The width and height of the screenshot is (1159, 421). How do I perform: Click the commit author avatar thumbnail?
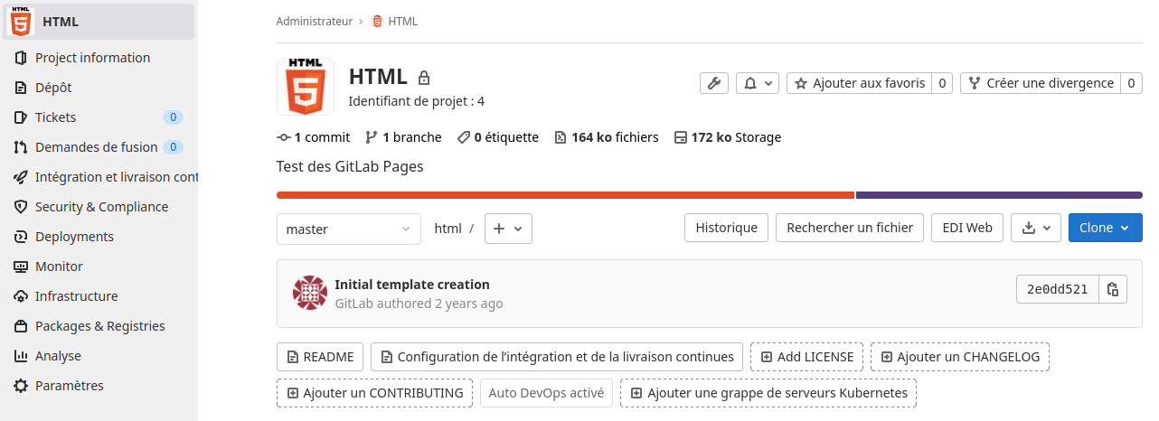(x=309, y=294)
